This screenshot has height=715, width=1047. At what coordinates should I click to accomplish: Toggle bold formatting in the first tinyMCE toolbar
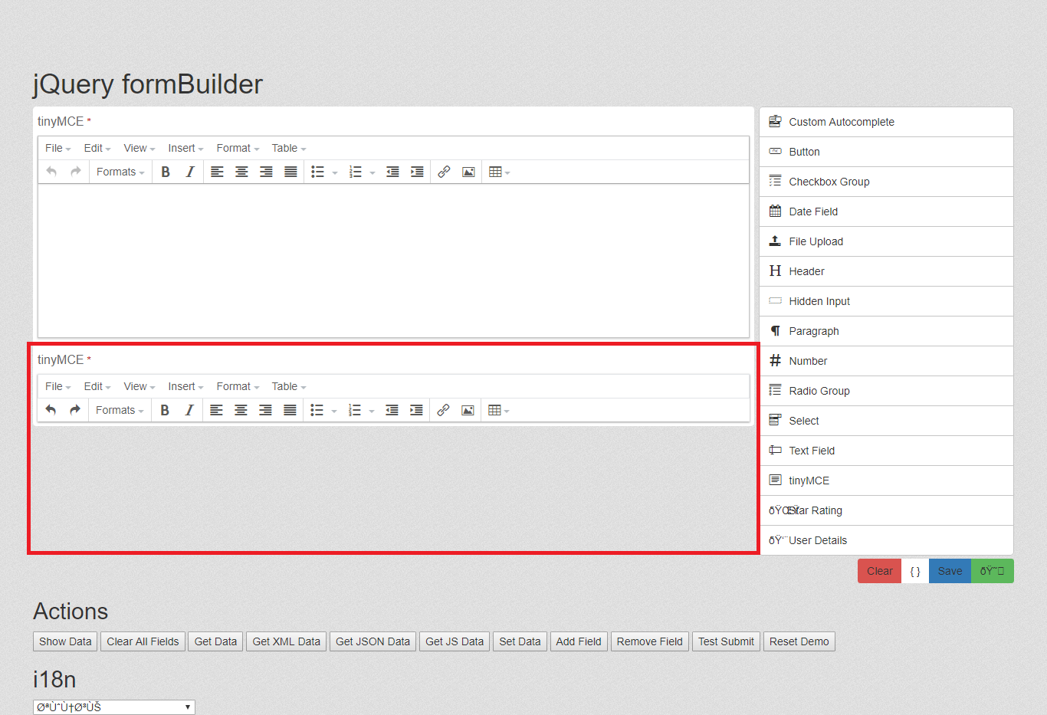pyautogui.click(x=166, y=172)
